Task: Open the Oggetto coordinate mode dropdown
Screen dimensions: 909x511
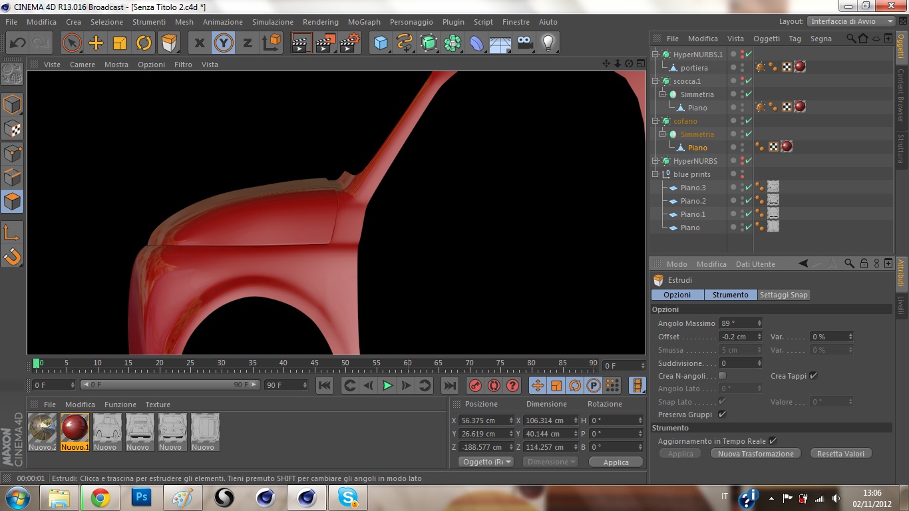Action: 486,462
